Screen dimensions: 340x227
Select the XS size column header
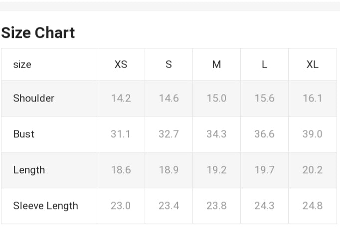point(121,64)
